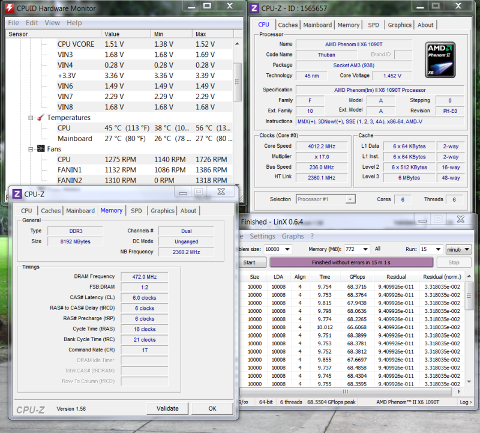
Task: Open the LinX minutes unit dropdown
Action: click(x=467, y=249)
